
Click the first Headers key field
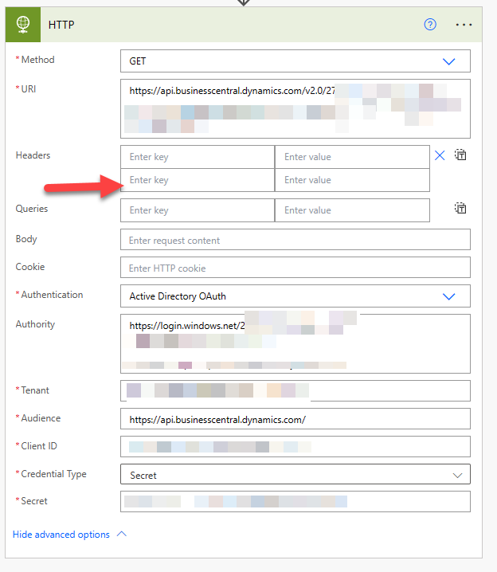click(x=198, y=157)
